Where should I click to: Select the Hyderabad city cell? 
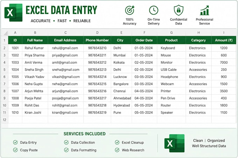click(121, 105)
